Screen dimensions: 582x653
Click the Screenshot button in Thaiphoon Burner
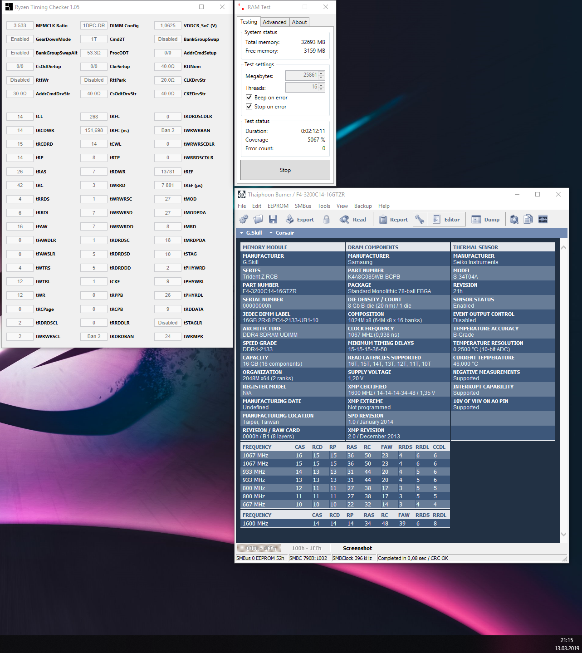(357, 548)
